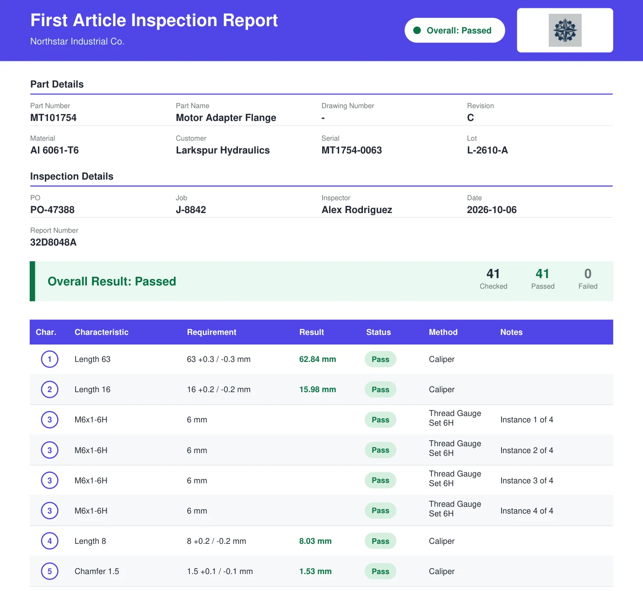Select the balloon number 5 circle
The width and height of the screenshot is (643, 591).
click(49, 571)
